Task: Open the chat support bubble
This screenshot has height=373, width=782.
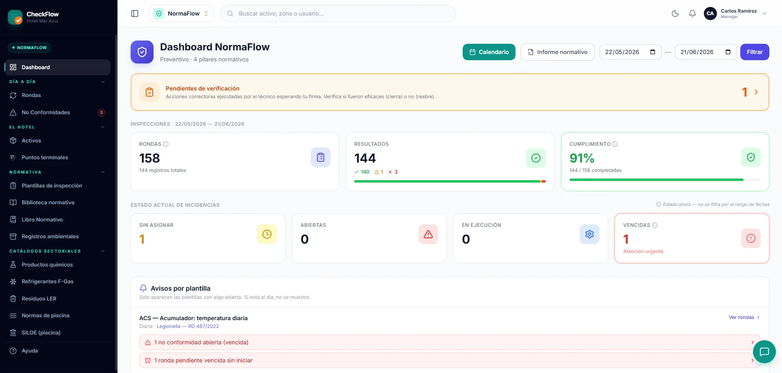Action: click(x=764, y=352)
